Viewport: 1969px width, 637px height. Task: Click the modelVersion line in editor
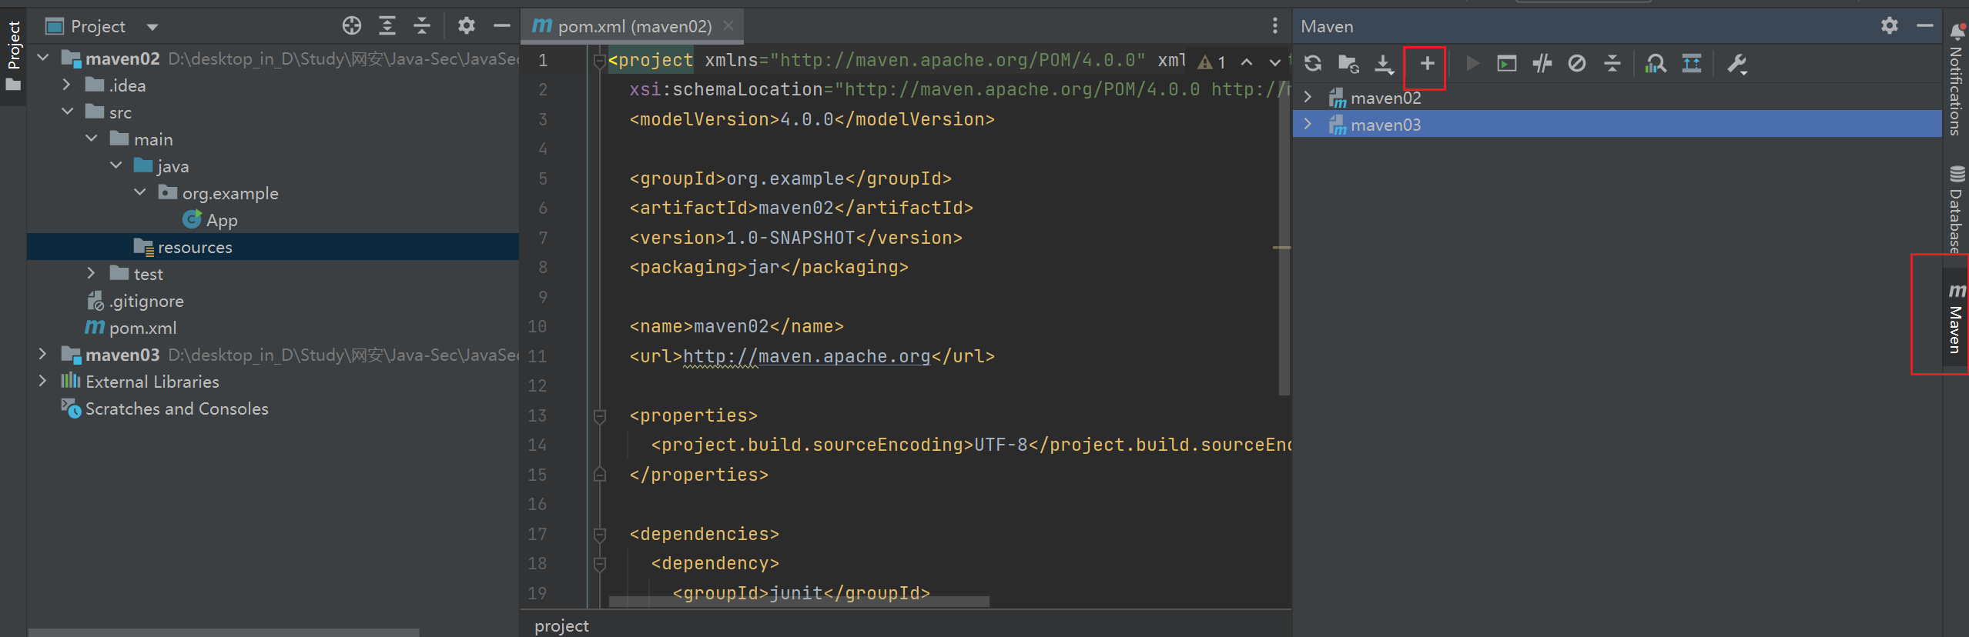click(812, 119)
